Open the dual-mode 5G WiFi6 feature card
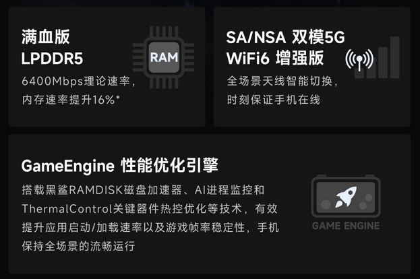This screenshot has width=420, height=279. click(311, 67)
